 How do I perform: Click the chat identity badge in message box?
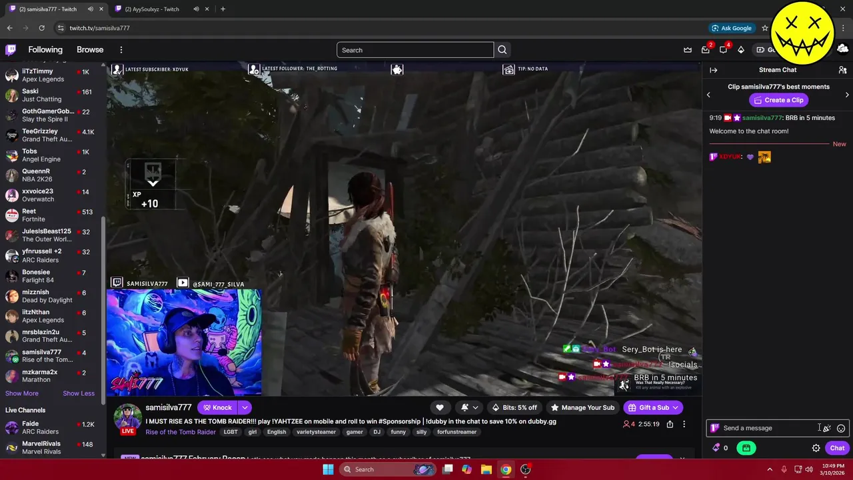tap(714, 428)
